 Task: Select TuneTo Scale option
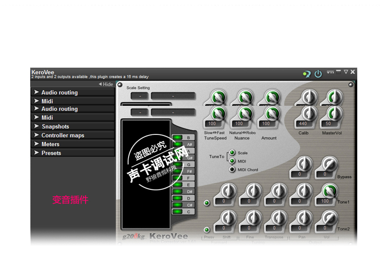[x=232, y=153]
